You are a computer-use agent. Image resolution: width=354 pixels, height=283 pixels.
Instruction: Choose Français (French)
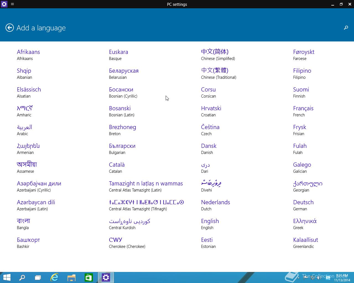(x=303, y=111)
